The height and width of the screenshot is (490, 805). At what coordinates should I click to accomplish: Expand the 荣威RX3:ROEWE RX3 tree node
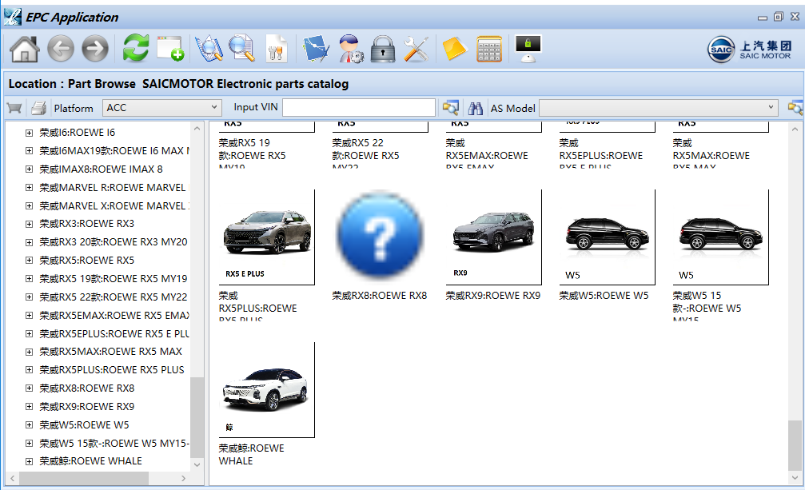click(x=30, y=225)
